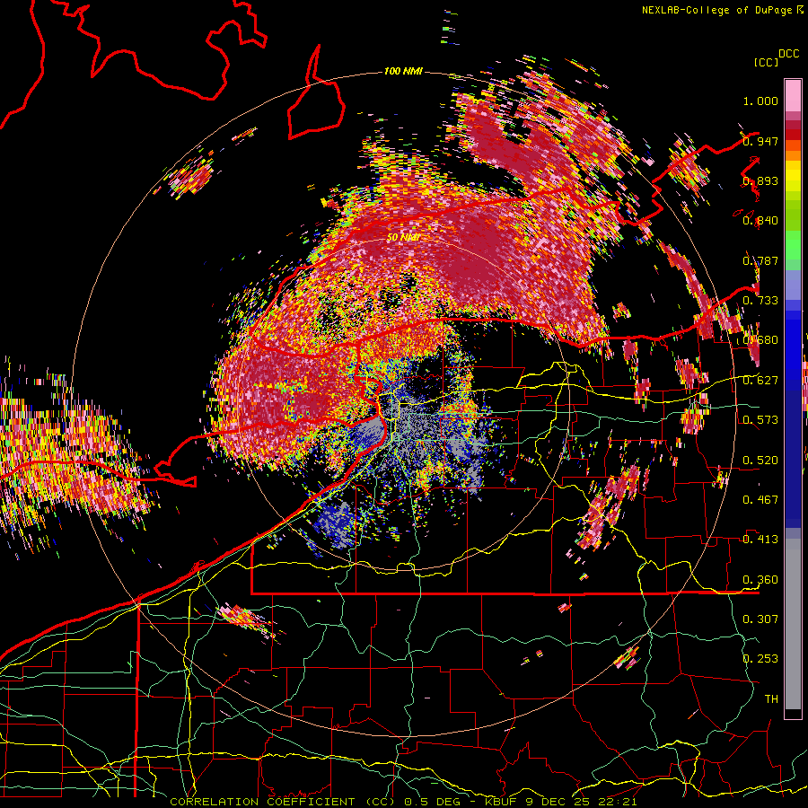Click the 0.627 scale value
The width and height of the screenshot is (808, 808).
click(760, 381)
